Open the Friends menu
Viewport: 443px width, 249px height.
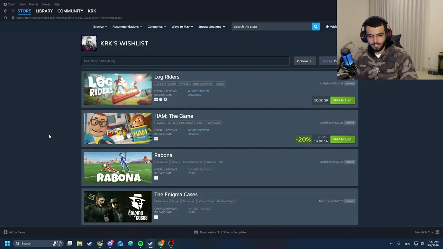(x=34, y=4)
